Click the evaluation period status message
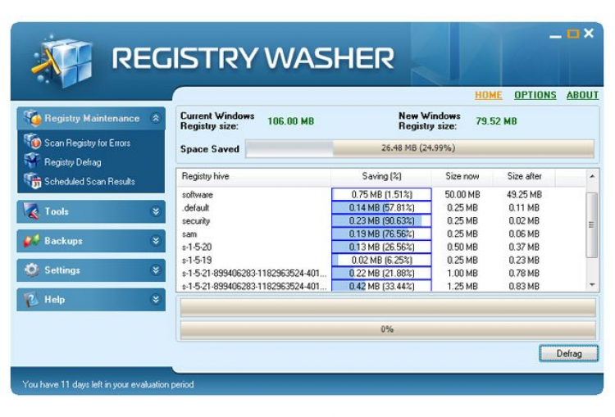 point(108,384)
